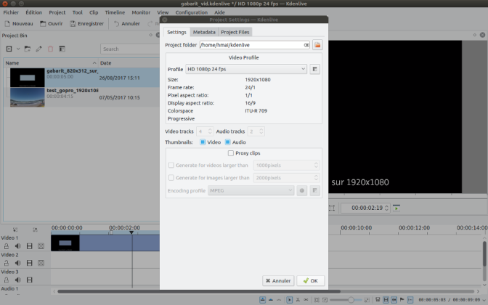Viewport: 488px width, 305px height.
Task: Toggle the Video thumbnails checkbox
Action: click(203, 142)
